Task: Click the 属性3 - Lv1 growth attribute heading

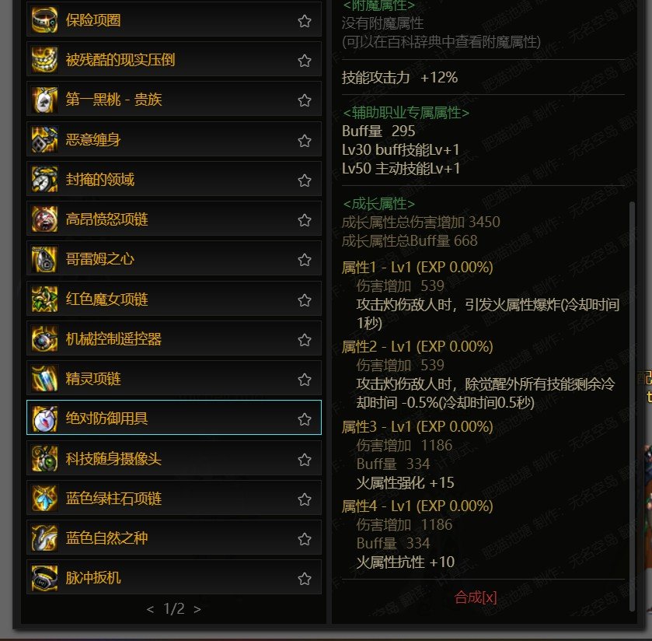Action: click(x=417, y=426)
